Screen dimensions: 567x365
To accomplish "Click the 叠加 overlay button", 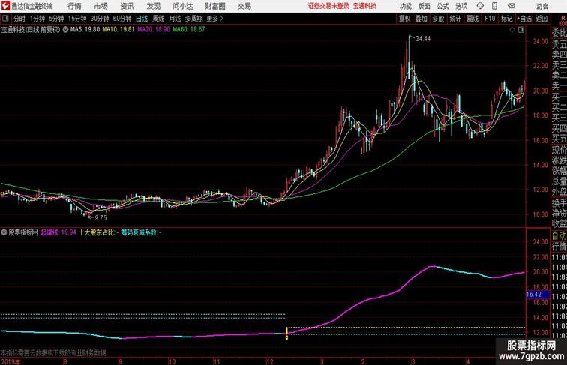I will click(x=421, y=19).
